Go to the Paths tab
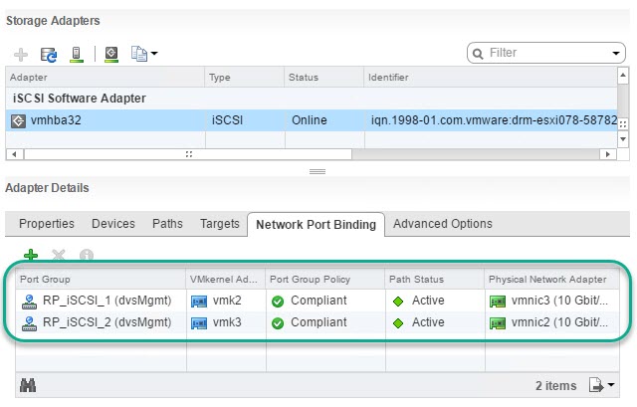The height and width of the screenshot is (407, 637). (x=167, y=224)
